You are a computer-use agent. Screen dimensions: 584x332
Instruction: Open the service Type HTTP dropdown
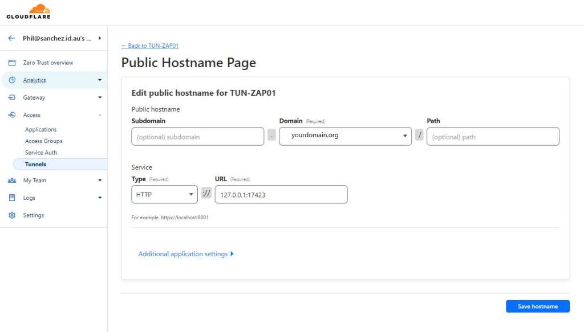(165, 194)
